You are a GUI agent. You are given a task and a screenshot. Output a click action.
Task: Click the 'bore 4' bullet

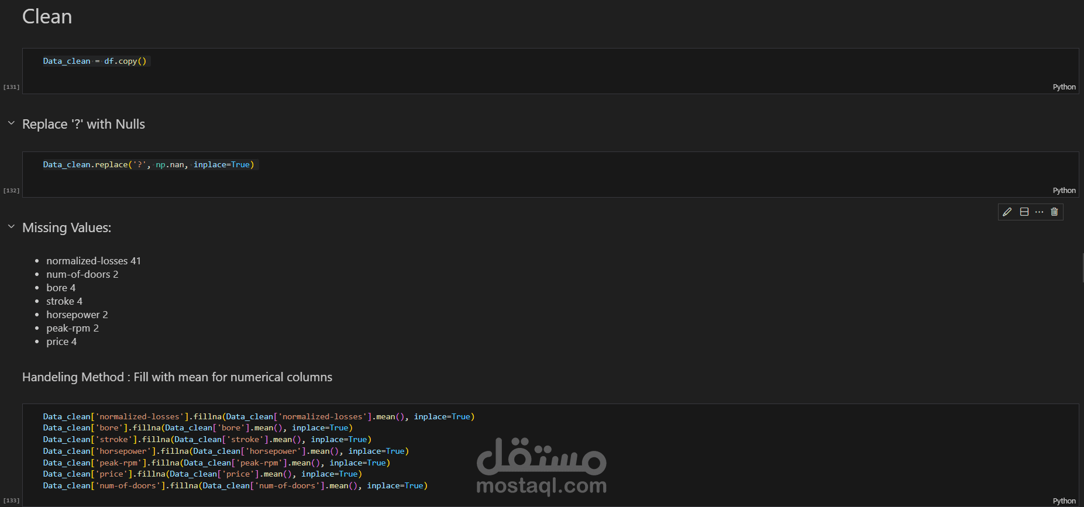pyautogui.click(x=61, y=288)
